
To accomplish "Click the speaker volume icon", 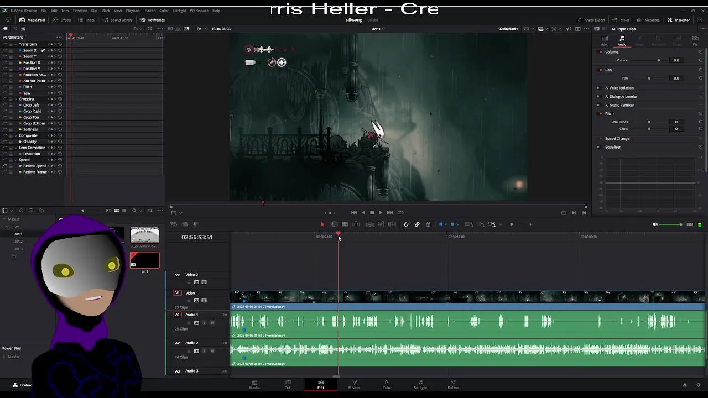I will click(655, 224).
